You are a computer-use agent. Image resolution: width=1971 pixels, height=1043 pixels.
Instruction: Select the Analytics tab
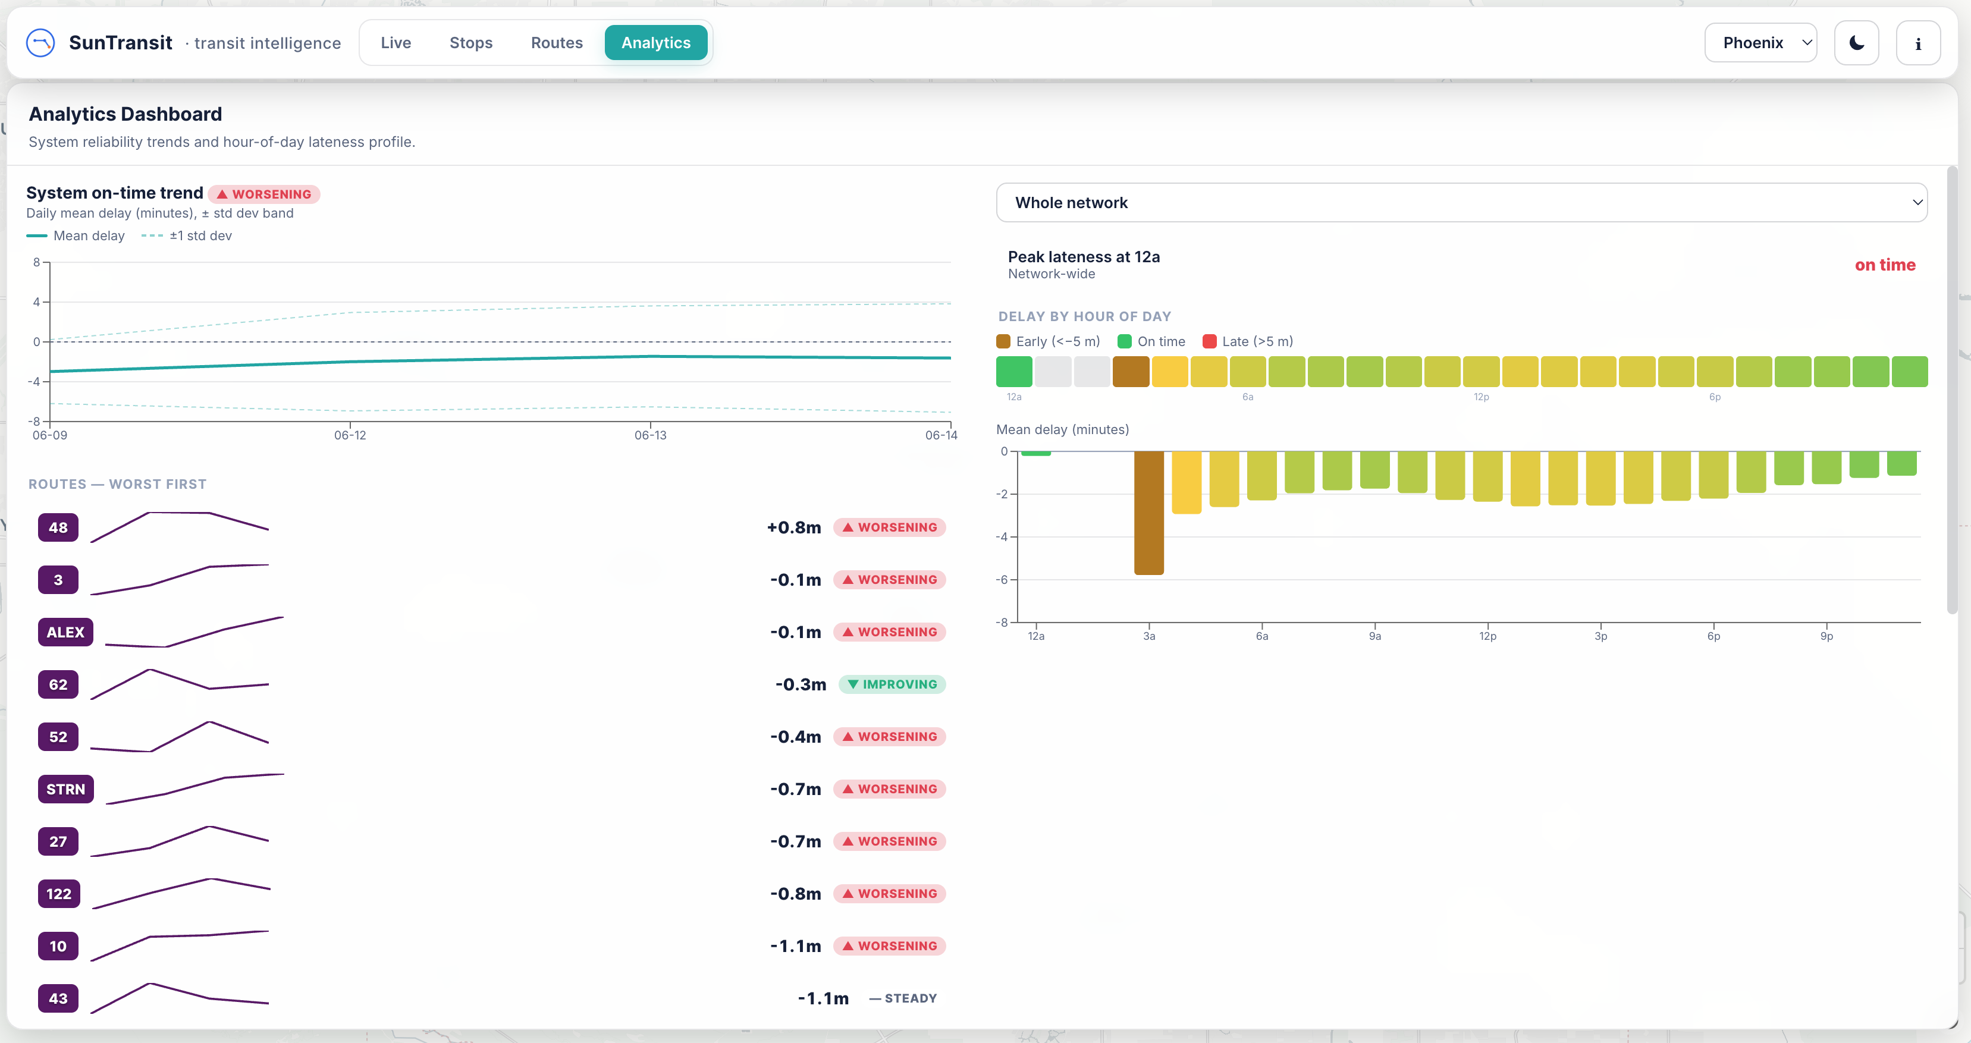pyautogui.click(x=656, y=43)
